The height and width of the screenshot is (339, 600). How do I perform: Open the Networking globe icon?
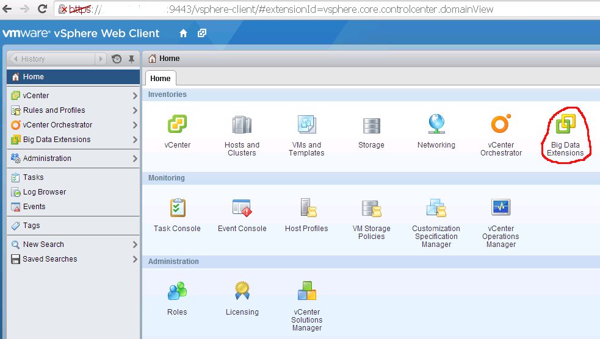pyautogui.click(x=436, y=125)
